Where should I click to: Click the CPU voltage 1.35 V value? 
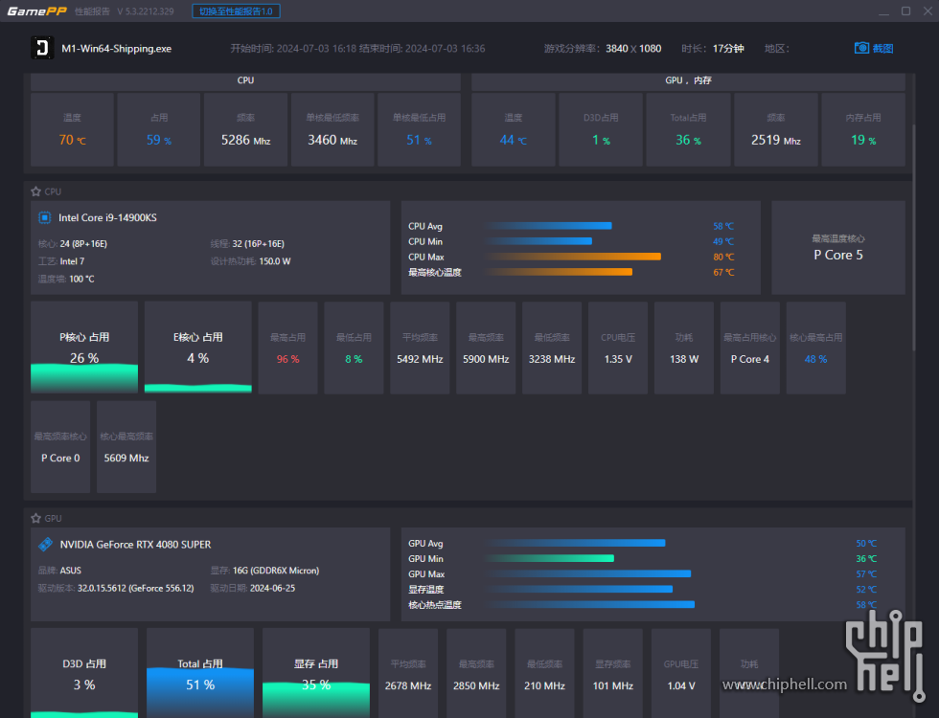tap(618, 359)
